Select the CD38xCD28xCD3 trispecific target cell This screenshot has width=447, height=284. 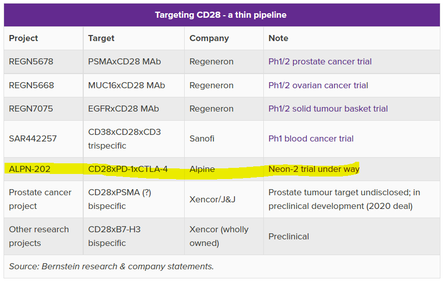pos(124,138)
